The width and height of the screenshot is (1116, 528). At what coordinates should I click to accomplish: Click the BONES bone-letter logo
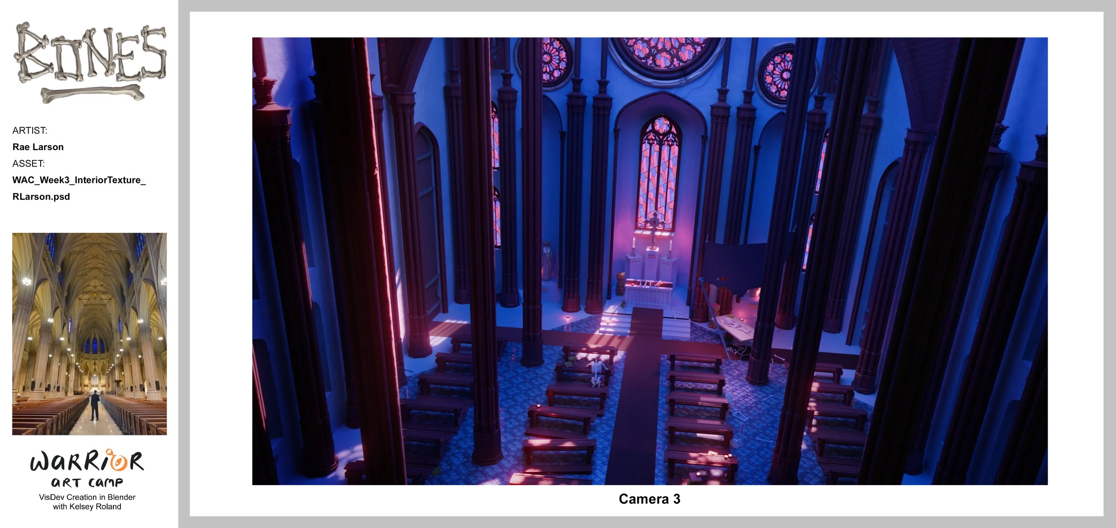coord(92,54)
